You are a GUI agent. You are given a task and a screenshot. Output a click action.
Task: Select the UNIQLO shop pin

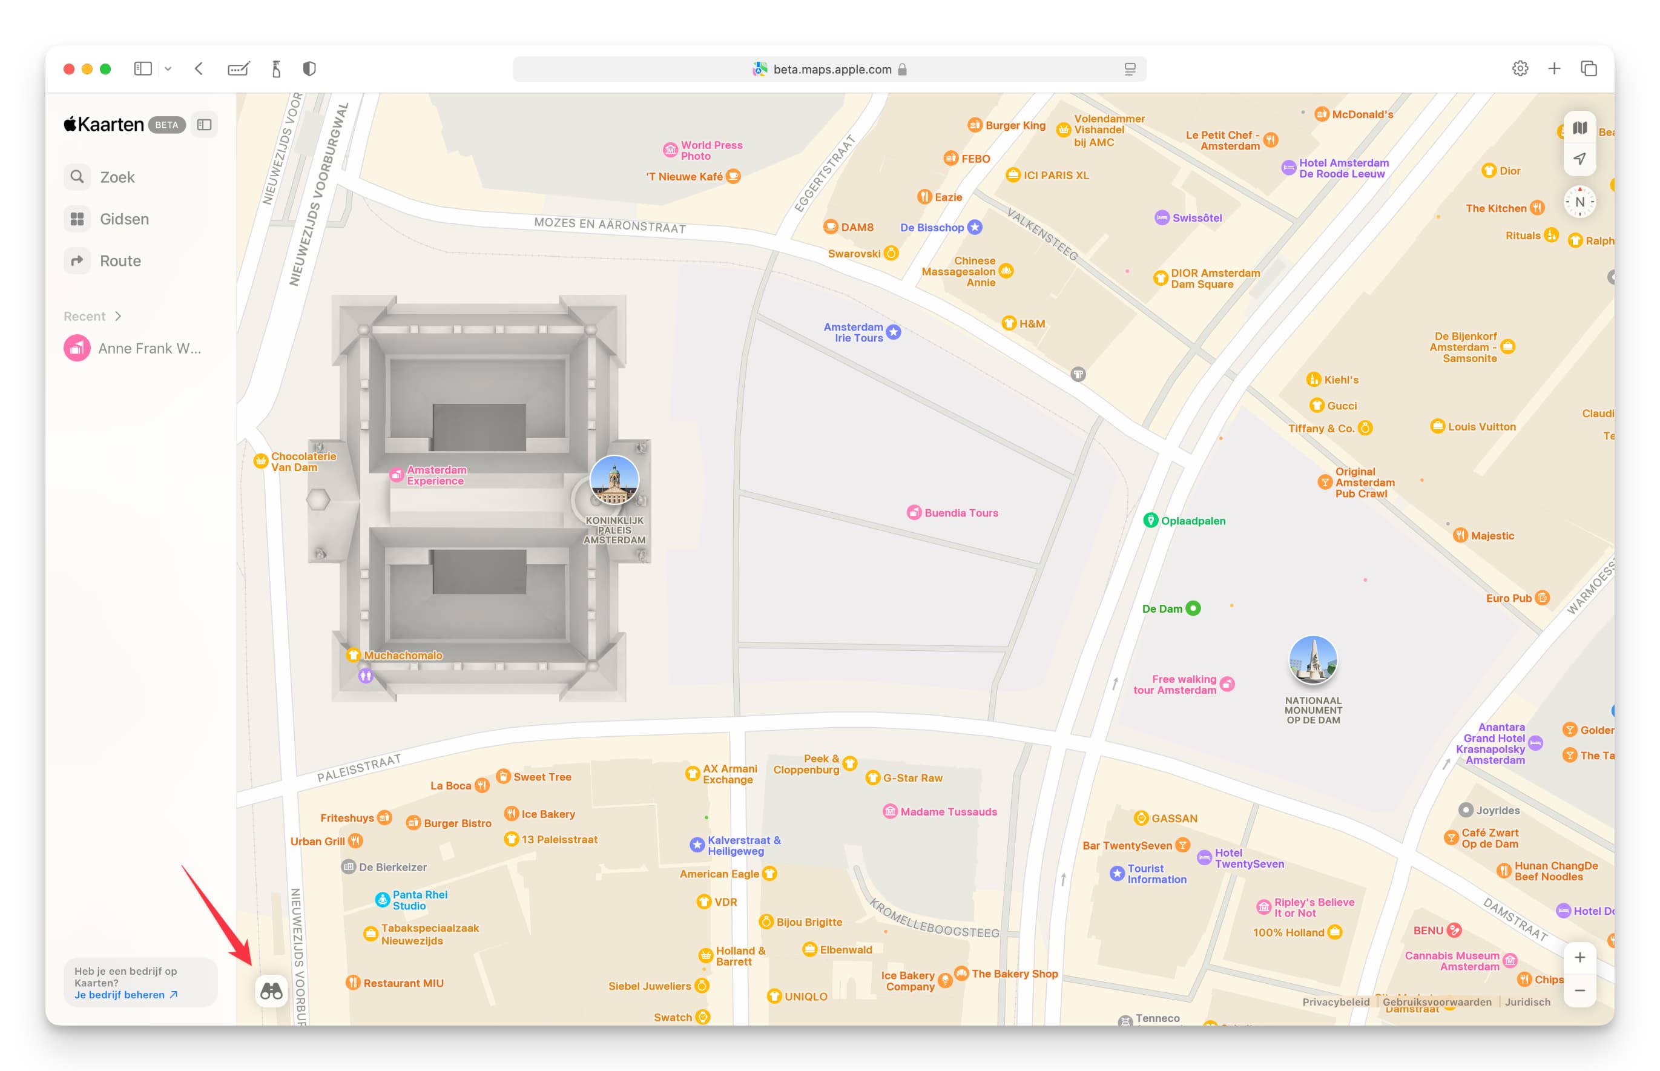(x=774, y=997)
